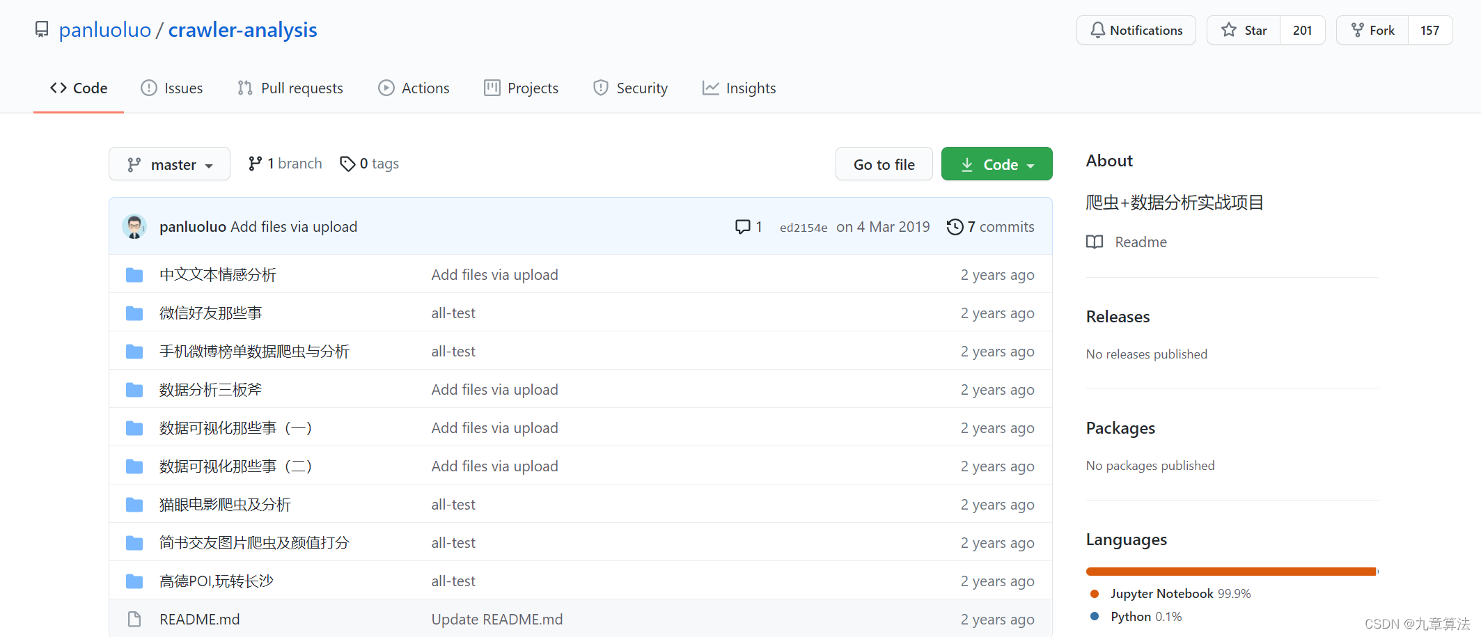Switch to the Security tab
Screen dimensions: 1481x637
point(631,88)
